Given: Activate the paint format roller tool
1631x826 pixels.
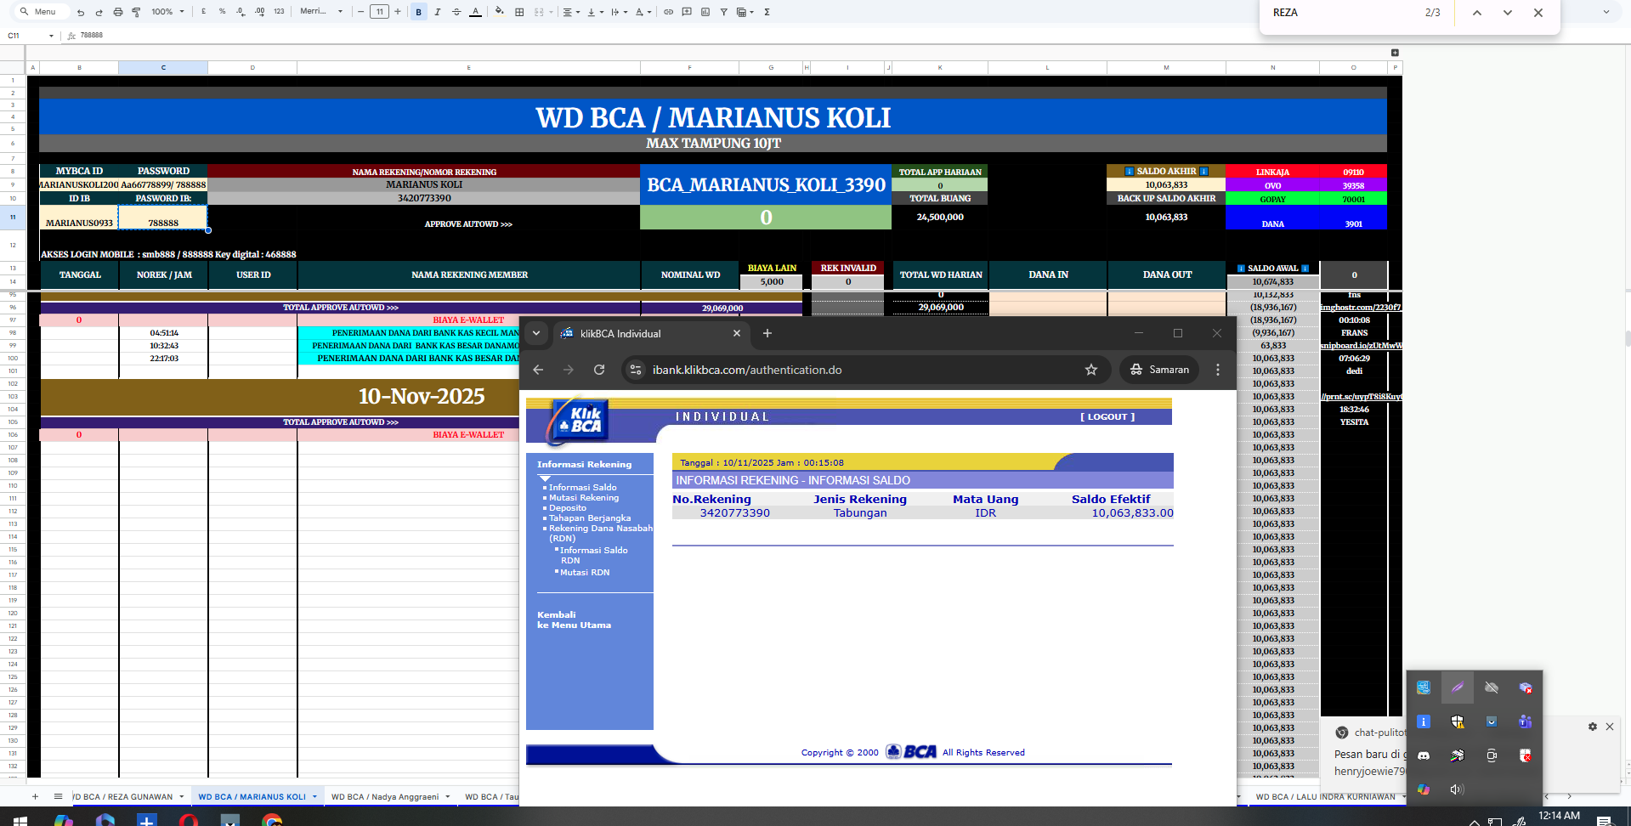Looking at the screenshot, I should [x=136, y=12].
